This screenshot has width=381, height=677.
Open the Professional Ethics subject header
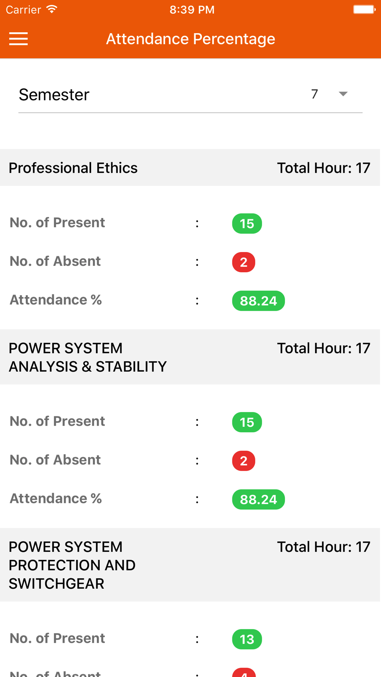point(73,168)
